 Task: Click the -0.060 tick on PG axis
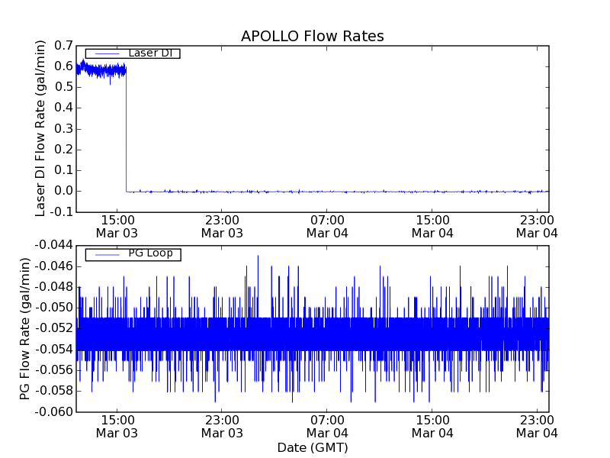(x=53, y=412)
